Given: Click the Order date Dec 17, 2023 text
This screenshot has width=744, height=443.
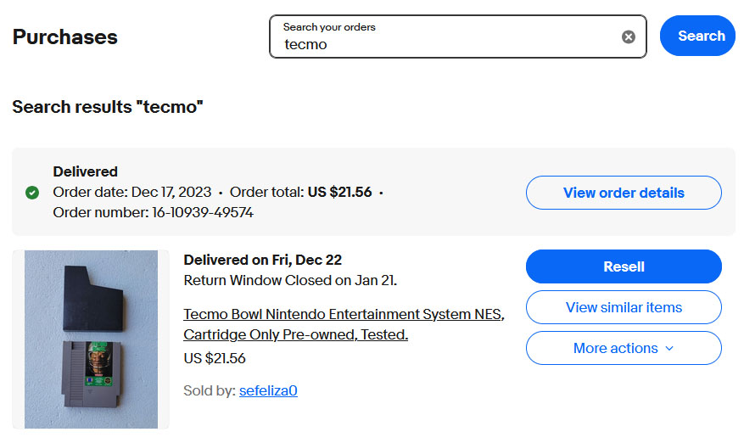Looking at the screenshot, I should click(131, 192).
